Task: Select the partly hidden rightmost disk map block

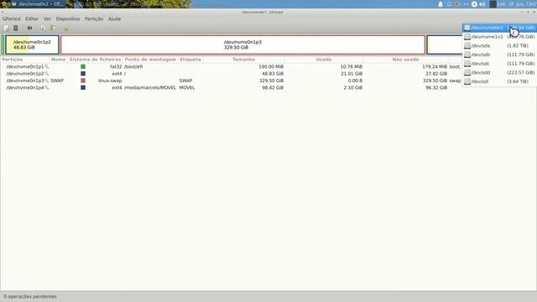Action: click(x=445, y=44)
